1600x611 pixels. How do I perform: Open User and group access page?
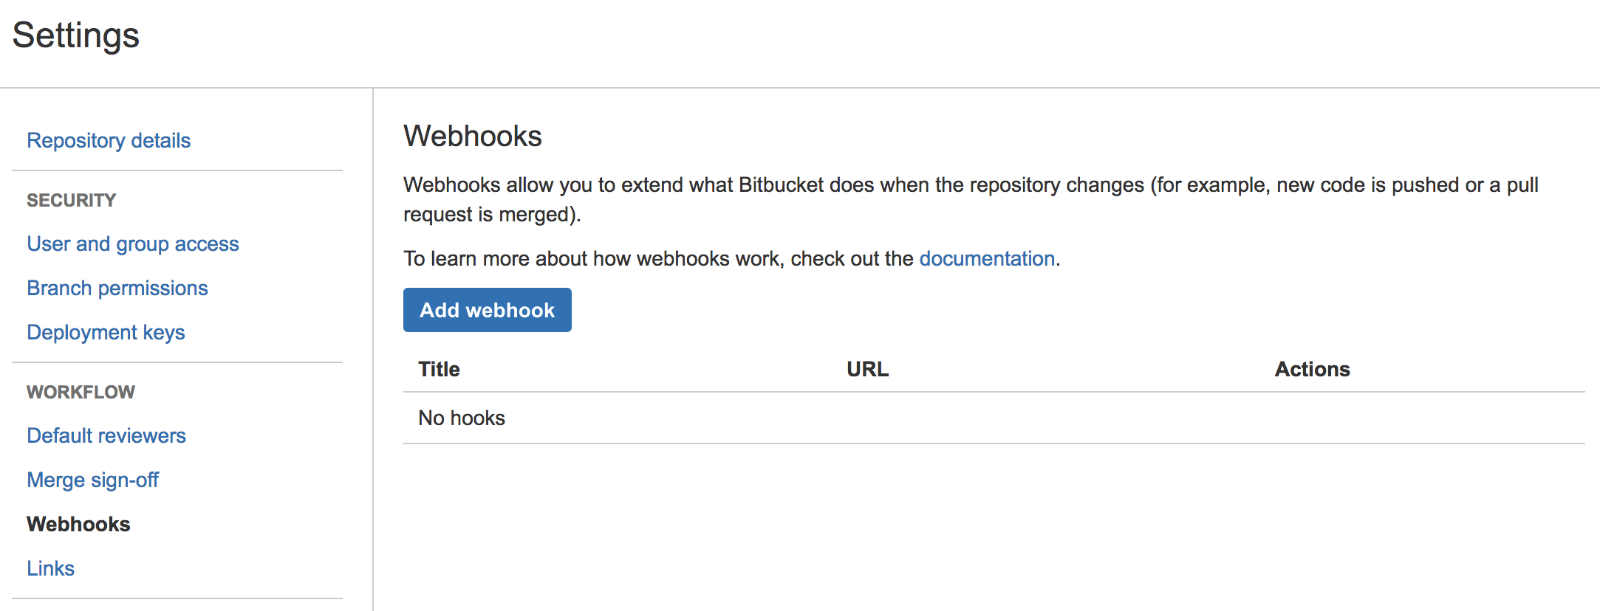point(132,244)
